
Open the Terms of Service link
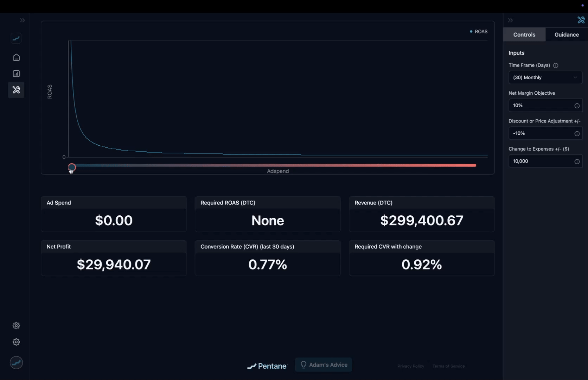pyautogui.click(x=448, y=366)
